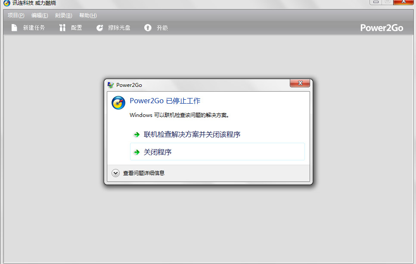
Task: Choose 关闭程序 option
Action: 217,152
